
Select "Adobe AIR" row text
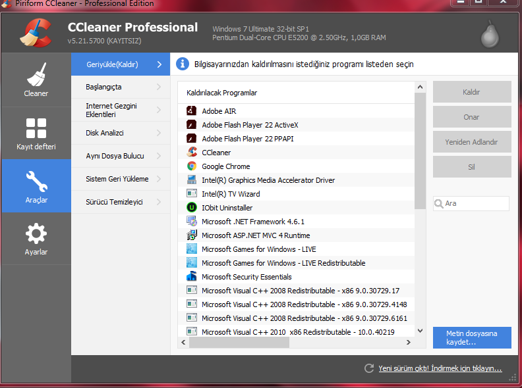point(219,111)
